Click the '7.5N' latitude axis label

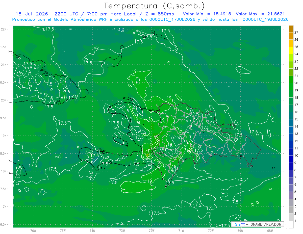[x=4, y=189]
